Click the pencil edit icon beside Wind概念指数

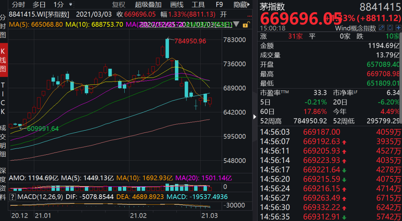click(x=382, y=28)
